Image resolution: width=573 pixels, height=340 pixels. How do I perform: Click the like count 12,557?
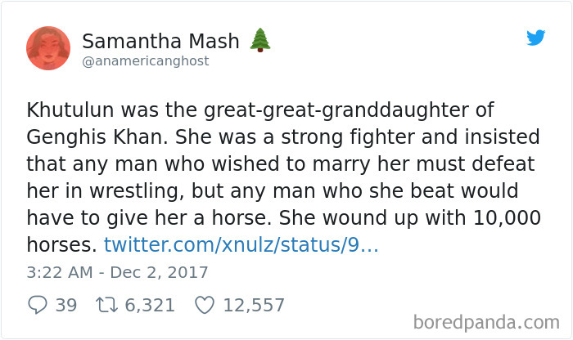tap(255, 306)
